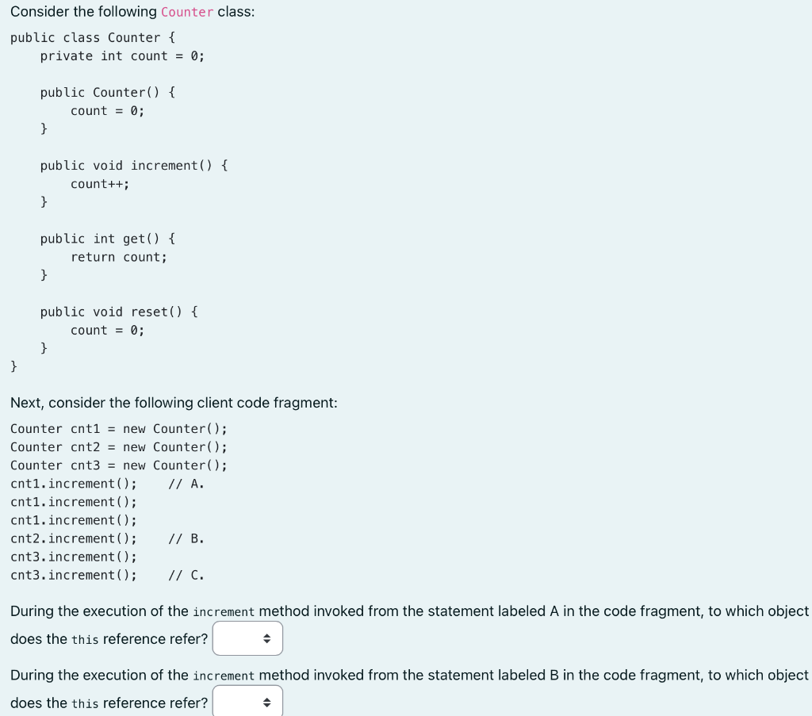Click 'Next, consider the following client code fragment:'

tap(174, 403)
